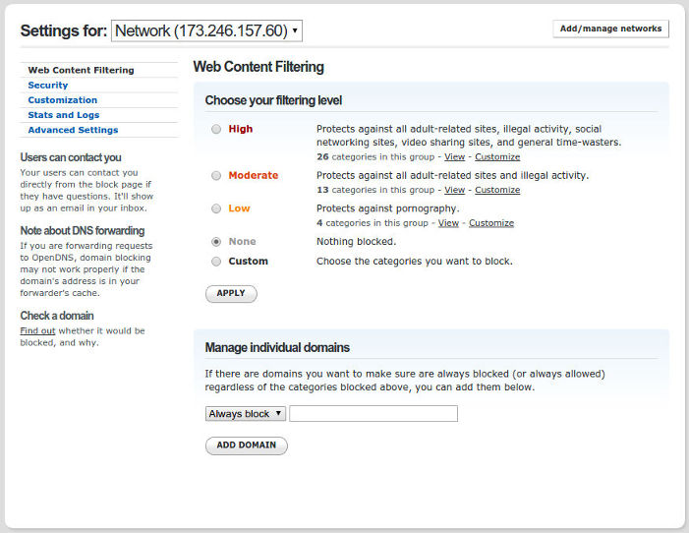
Task: View the 26 categories in High group
Action: pyautogui.click(x=454, y=157)
